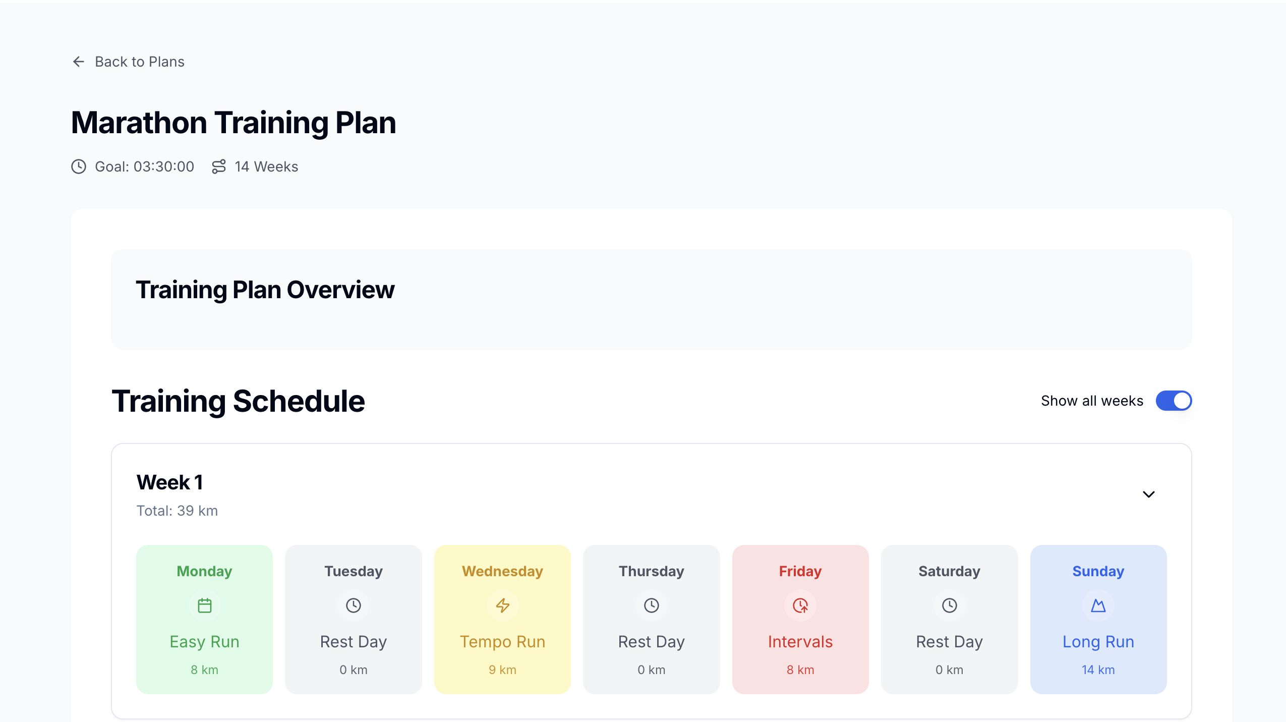Click Sunday's mountain long run icon

[1098, 605]
